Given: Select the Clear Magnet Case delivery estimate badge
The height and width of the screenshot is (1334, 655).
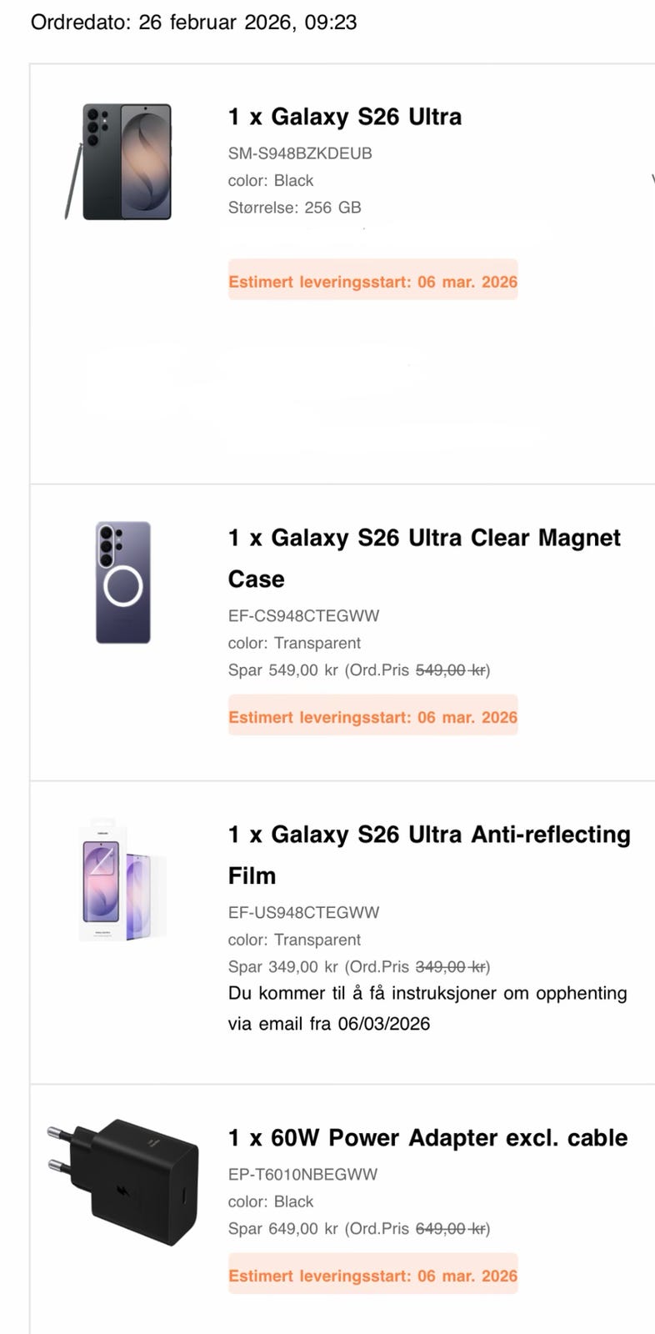Looking at the screenshot, I should pos(372,717).
